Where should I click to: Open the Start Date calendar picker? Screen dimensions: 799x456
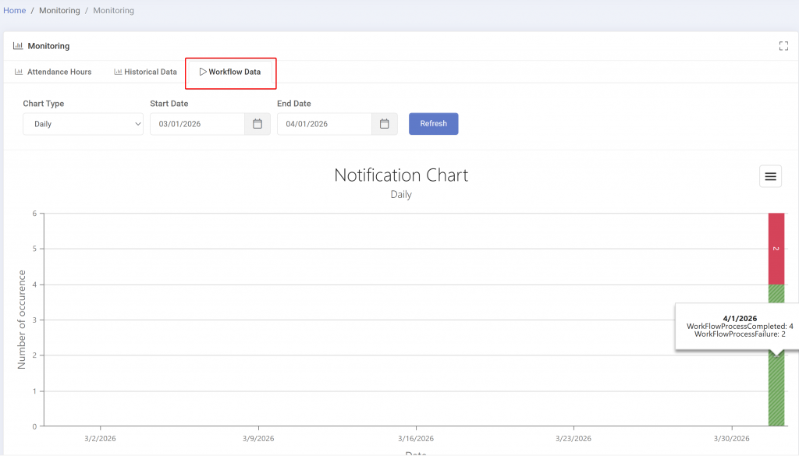[257, 124]
